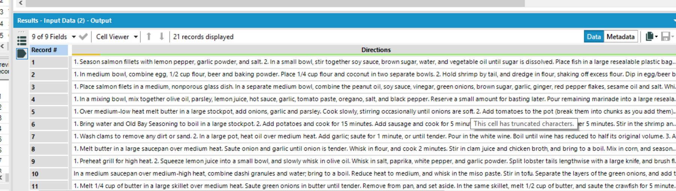This screenshot has width=676, height=191.
Task: Open the 9 of 9 Fields dropdown
Action: pos(54,36)
